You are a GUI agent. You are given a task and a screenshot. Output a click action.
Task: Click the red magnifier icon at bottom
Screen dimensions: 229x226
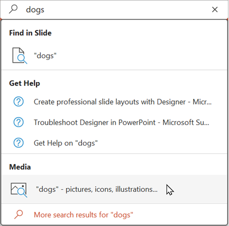(x=18, y=214)
